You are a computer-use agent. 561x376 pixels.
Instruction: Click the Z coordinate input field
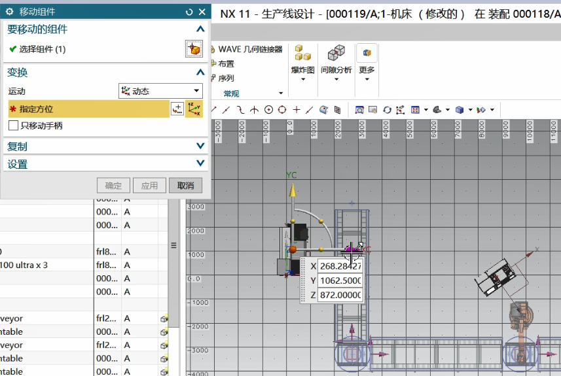tap(340, 295)
